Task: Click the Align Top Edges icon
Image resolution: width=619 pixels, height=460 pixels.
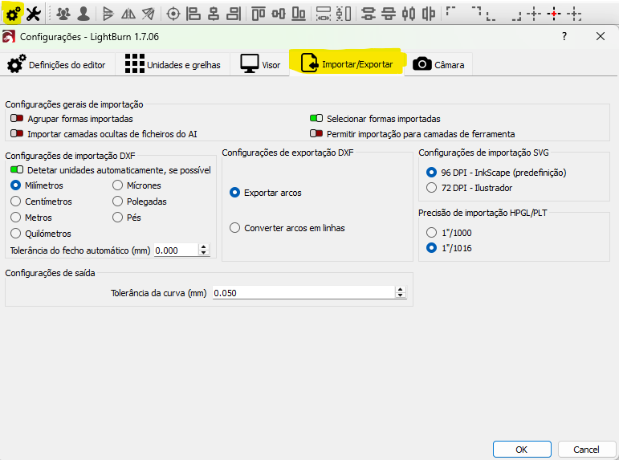Action: click(x=258, y=14)
